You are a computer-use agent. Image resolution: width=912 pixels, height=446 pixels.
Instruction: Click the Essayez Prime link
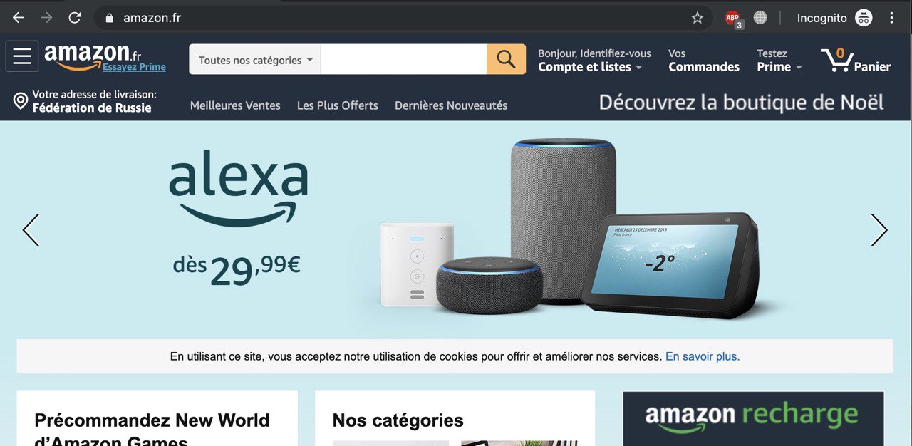click(x=134, y=67)
